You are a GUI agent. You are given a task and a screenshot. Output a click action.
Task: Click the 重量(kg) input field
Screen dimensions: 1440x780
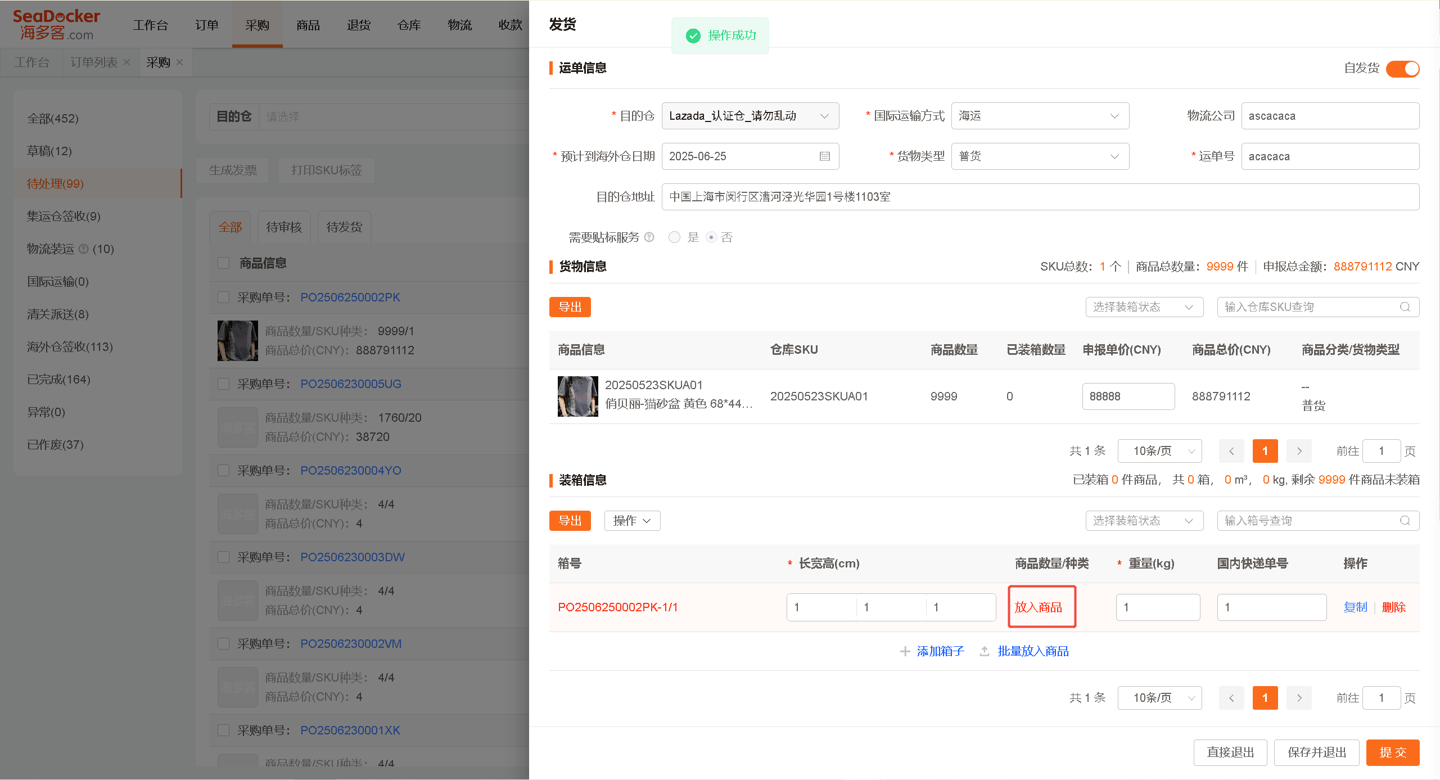click(1158, 607)
